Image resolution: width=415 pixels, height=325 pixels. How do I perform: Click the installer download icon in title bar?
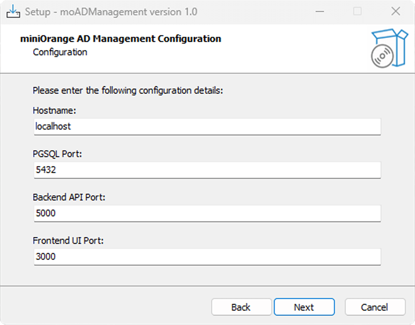pos(14,11)
